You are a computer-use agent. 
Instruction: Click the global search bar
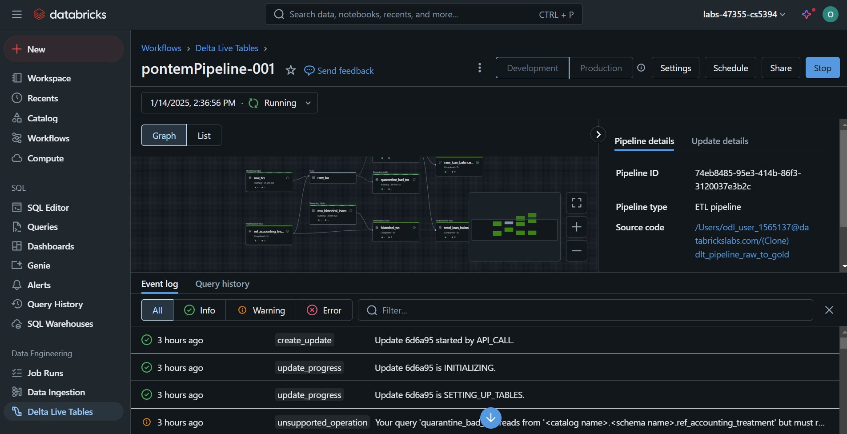tap(423, 15)
